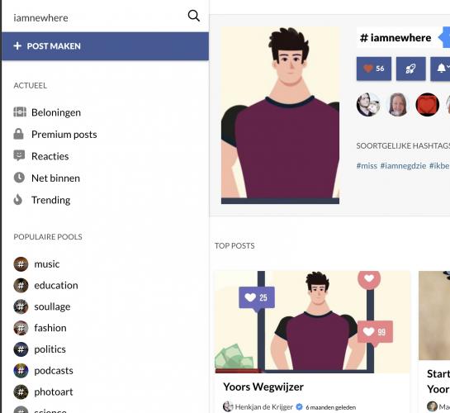Image resolution: width=450 pixels, height=413 pixels.
Task: Click the politics pool hashtag icon
Action: tap(21, 349)
